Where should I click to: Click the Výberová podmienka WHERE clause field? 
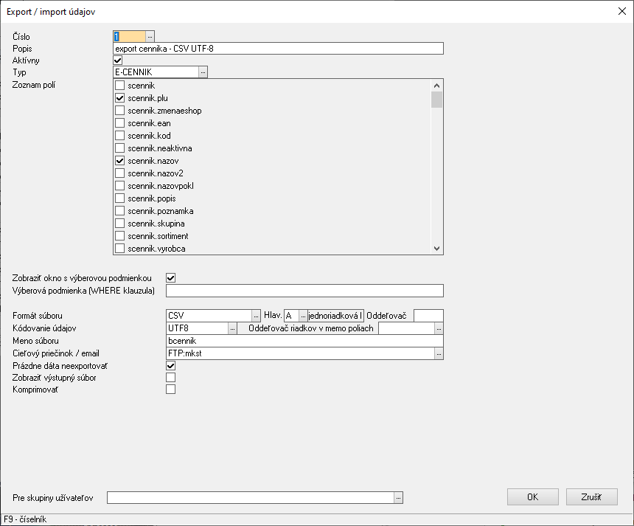[x=304, y=291]
